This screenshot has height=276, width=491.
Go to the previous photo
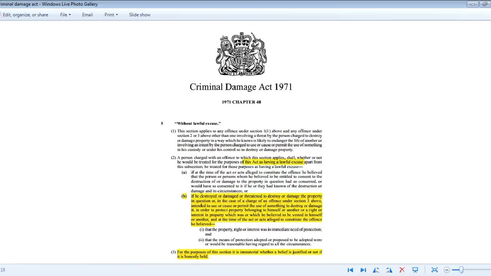point(350,270)
